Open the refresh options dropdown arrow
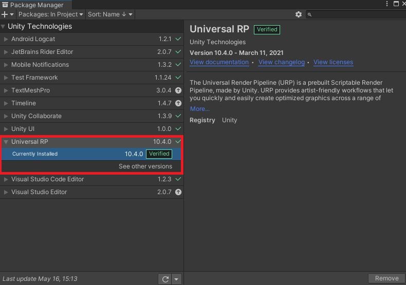Image resolution: width=406 pixels, height=285 pixels. tap(176, 279)
